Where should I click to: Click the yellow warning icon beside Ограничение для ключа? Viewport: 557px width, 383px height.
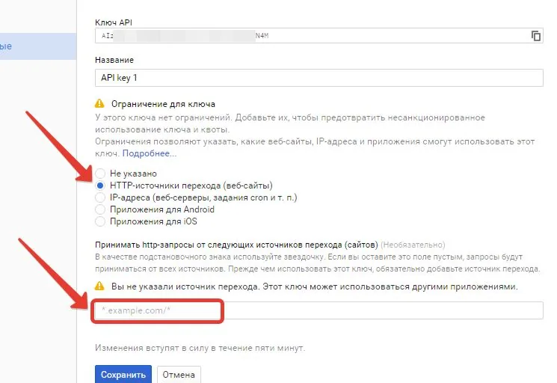pos(99,103)
